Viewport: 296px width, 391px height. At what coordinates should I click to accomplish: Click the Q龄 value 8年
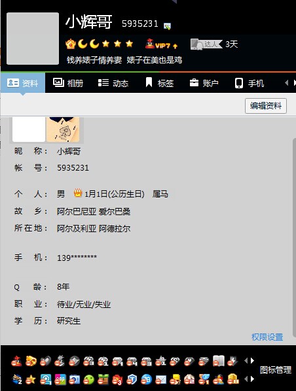tap(64, 287)
